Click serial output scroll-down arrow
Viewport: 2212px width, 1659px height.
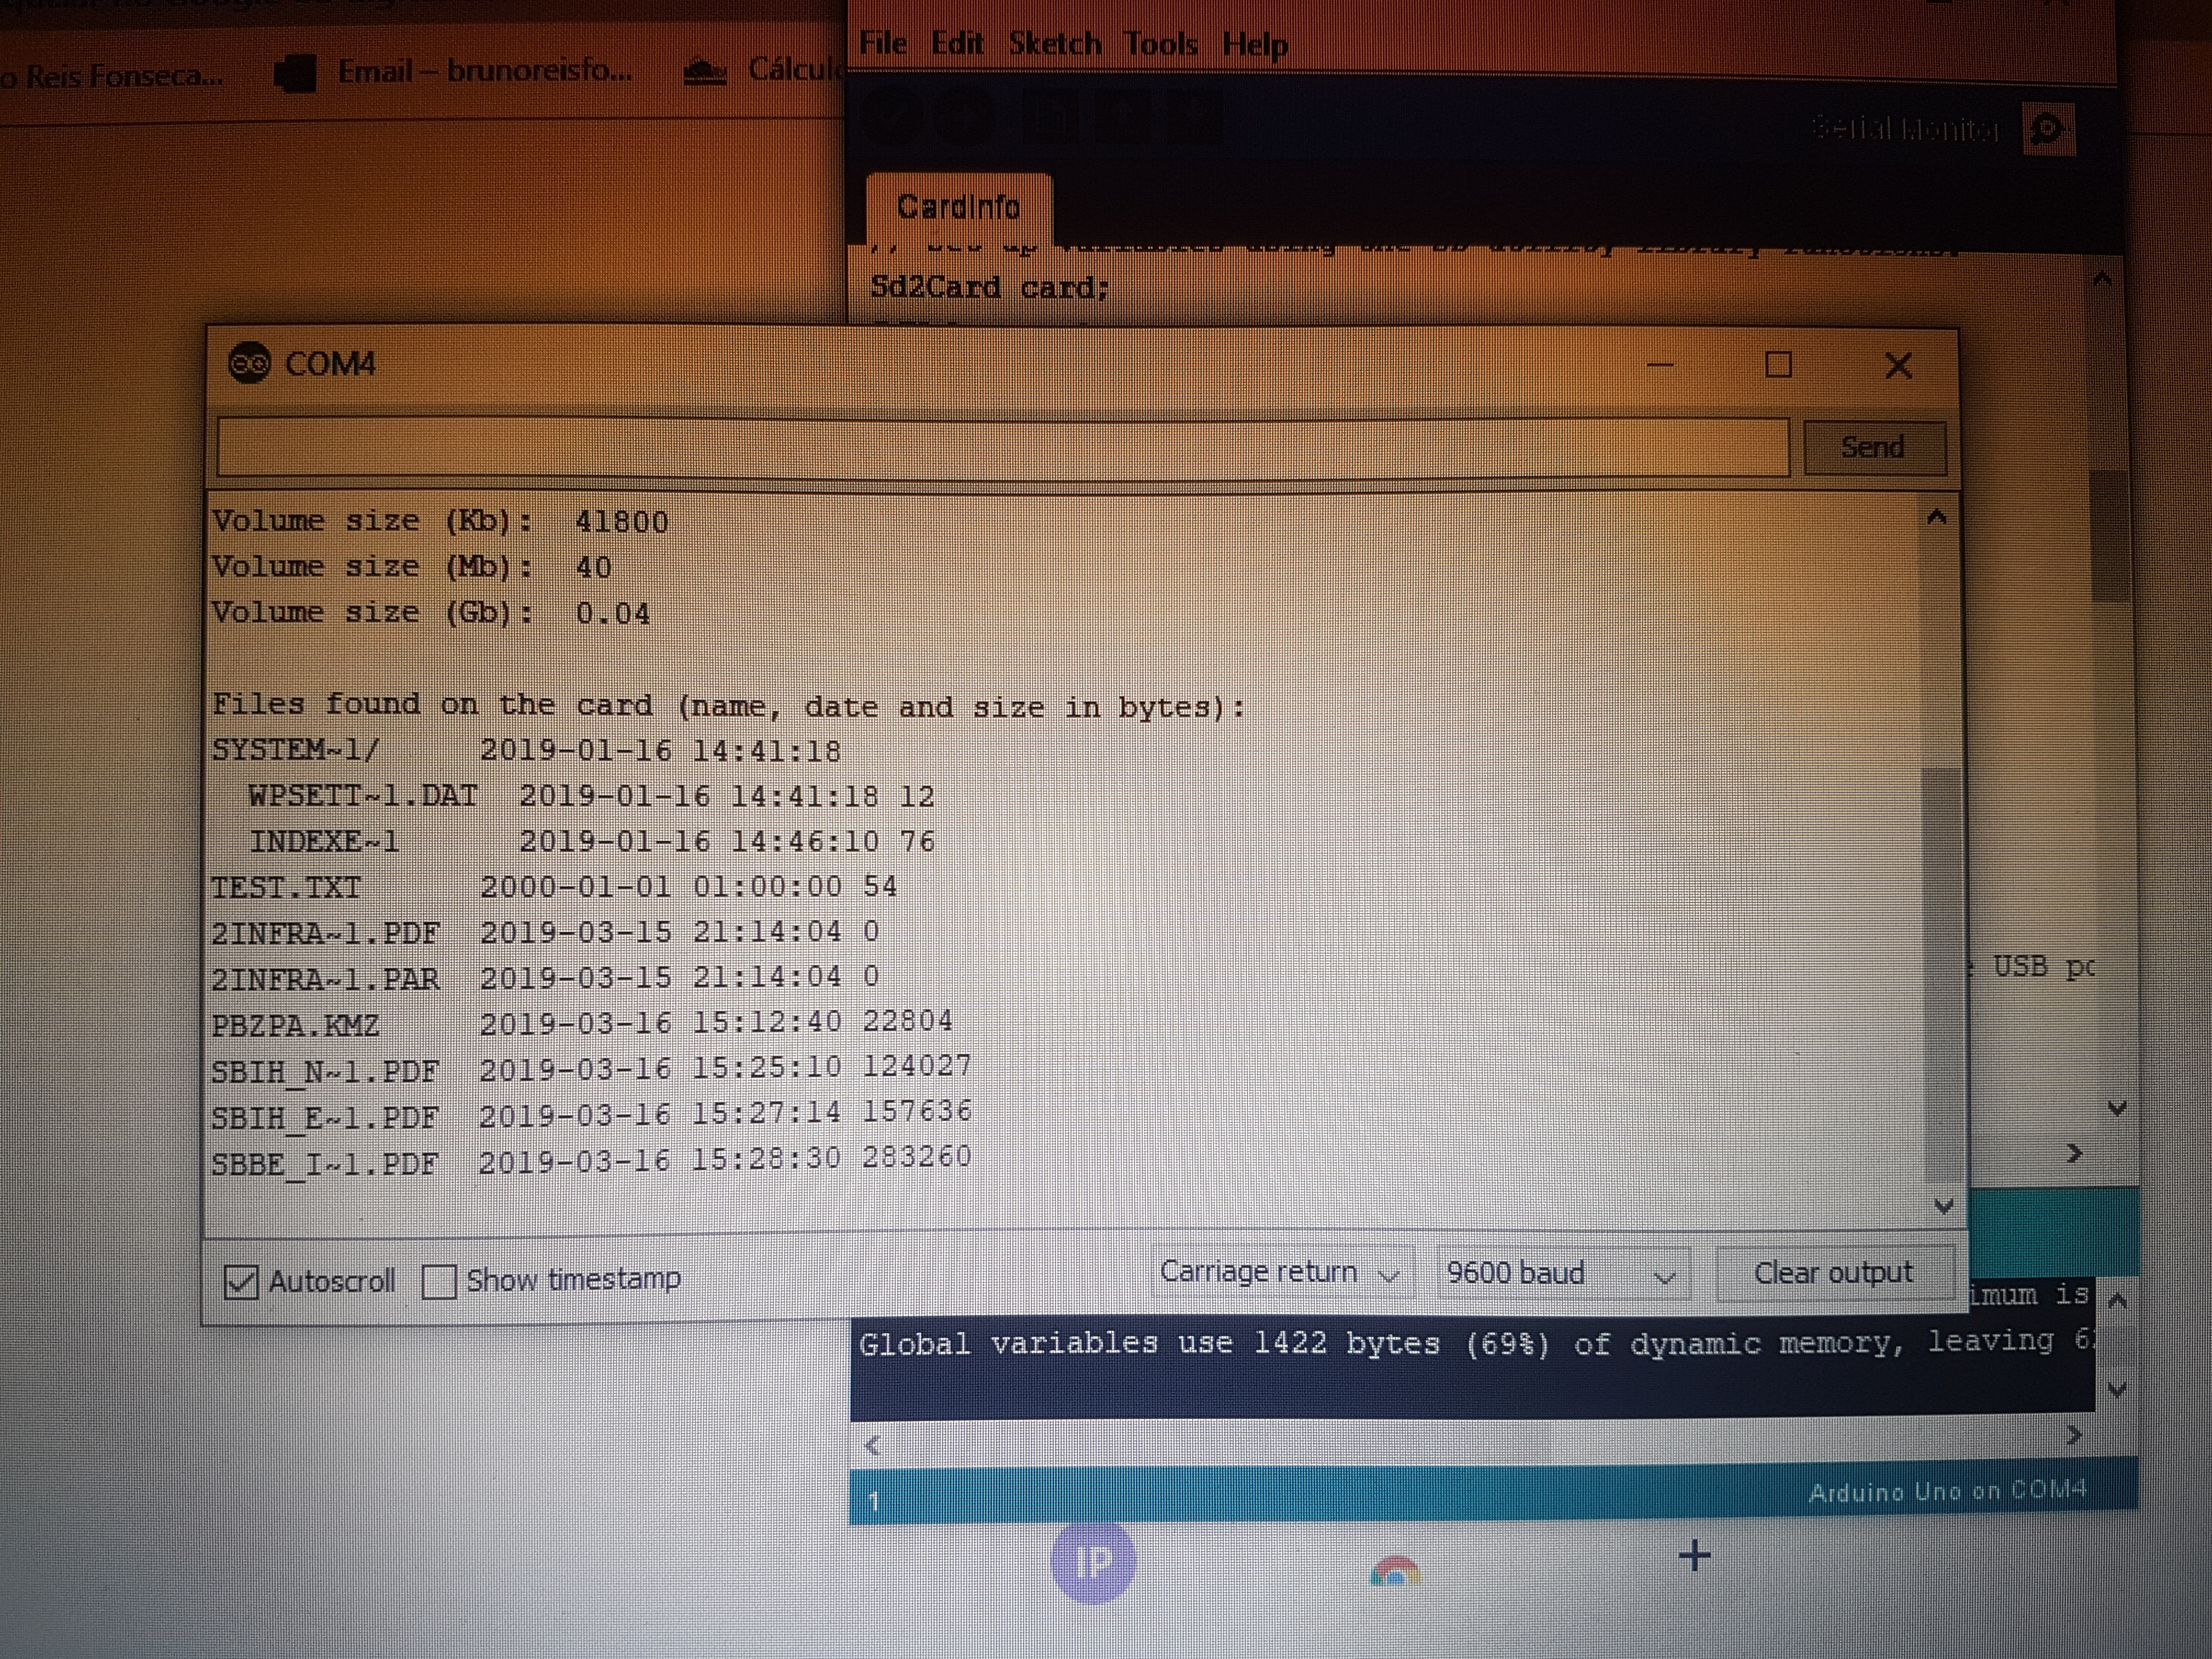tap(1943, 1206)
